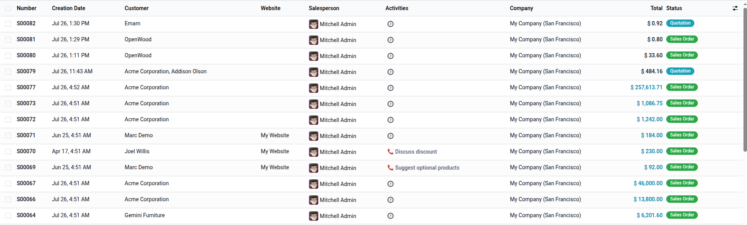
Task: Click the Sales Order badge of S00081
Action: [x=682, y=39]
